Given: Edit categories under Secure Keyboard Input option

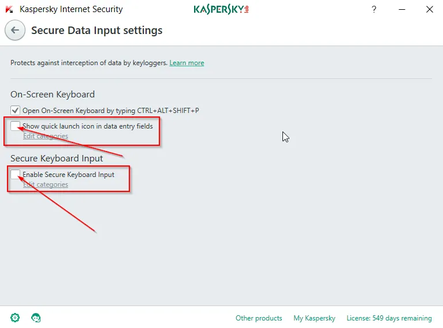Looking at the screenshot, I should (46, 184).
